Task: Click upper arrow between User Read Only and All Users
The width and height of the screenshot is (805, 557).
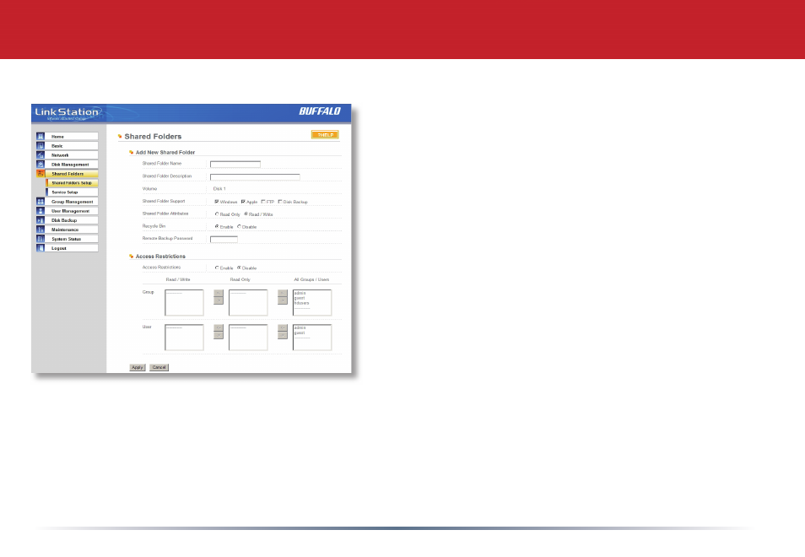Action: click(x=283, y=327)
